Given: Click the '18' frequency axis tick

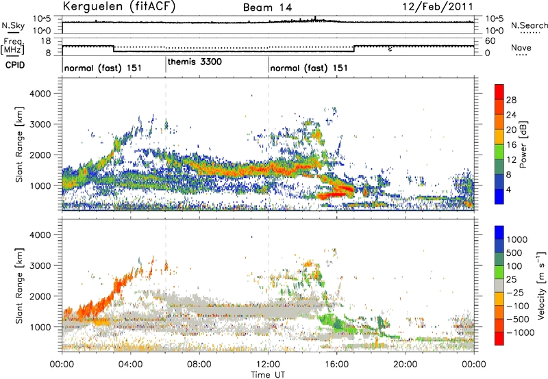Looking at the screenshot, I should click(45, 41).
